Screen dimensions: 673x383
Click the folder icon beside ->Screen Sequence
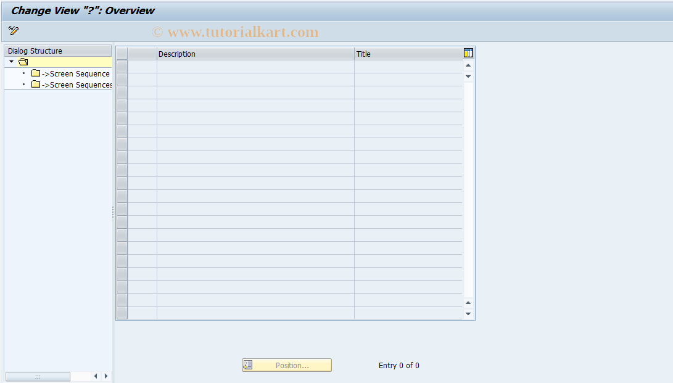click(x=36, y=73)
